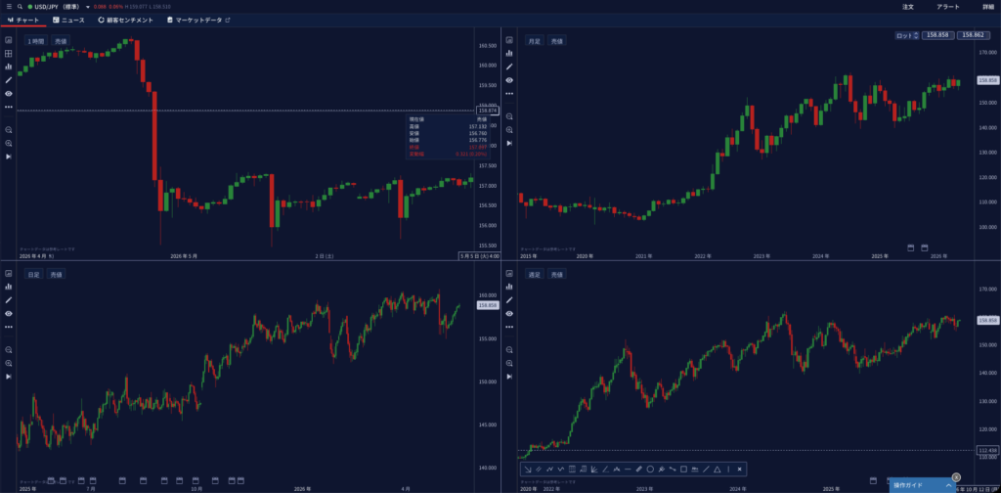Zoom in the 週足 chart

(509, 363)
